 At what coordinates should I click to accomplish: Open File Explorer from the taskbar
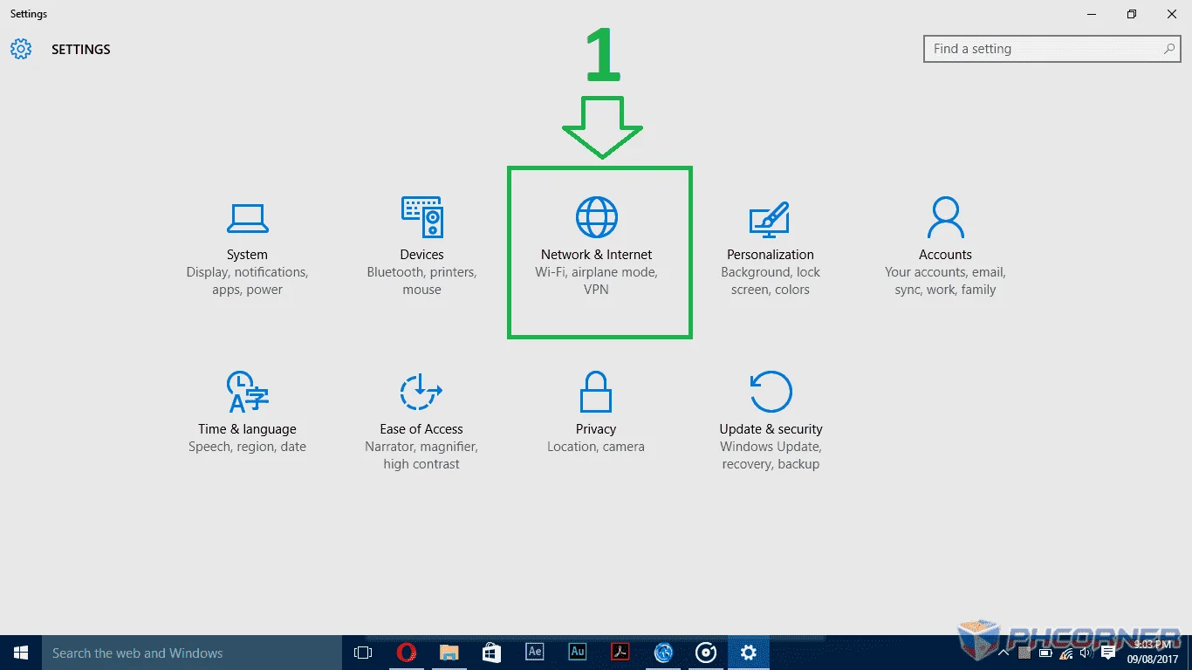(x=449, y=653)
